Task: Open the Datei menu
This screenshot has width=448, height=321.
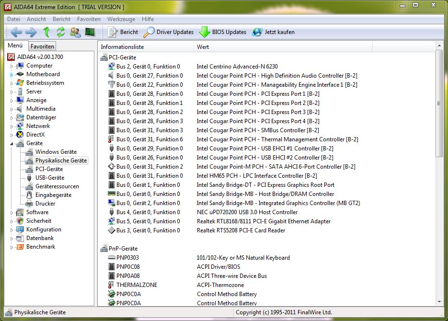Action: pyautogui.click(x=13, y=19)
